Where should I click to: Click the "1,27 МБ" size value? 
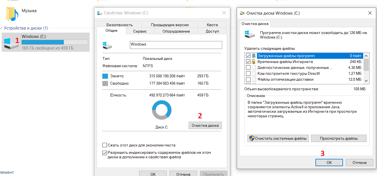(355, 74)
